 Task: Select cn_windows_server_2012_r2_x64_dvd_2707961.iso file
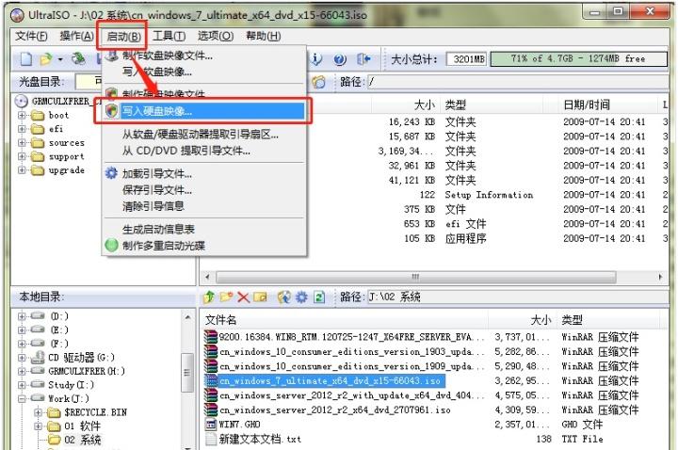click(329, 410)
